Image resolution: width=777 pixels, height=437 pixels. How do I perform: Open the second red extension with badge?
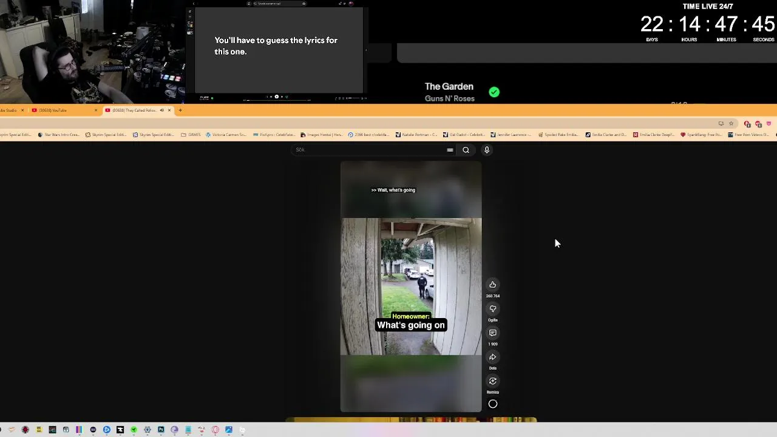(x=758, y=124)
